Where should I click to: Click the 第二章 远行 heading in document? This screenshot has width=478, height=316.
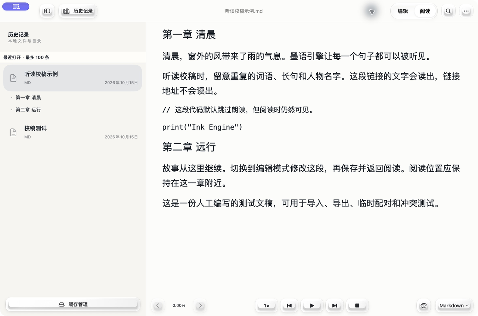pyautogui.click(x=189, y=147)
